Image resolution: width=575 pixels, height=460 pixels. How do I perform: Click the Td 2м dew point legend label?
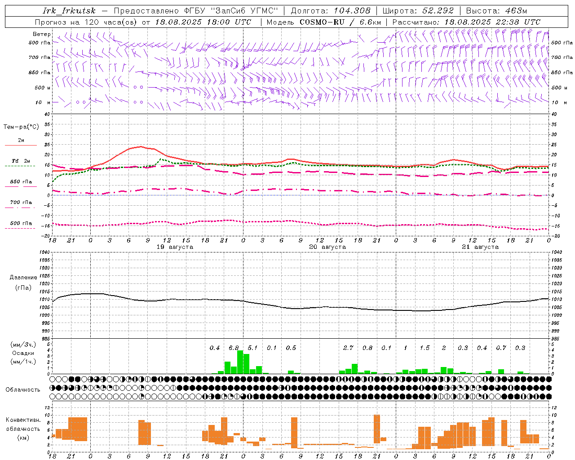21,161
